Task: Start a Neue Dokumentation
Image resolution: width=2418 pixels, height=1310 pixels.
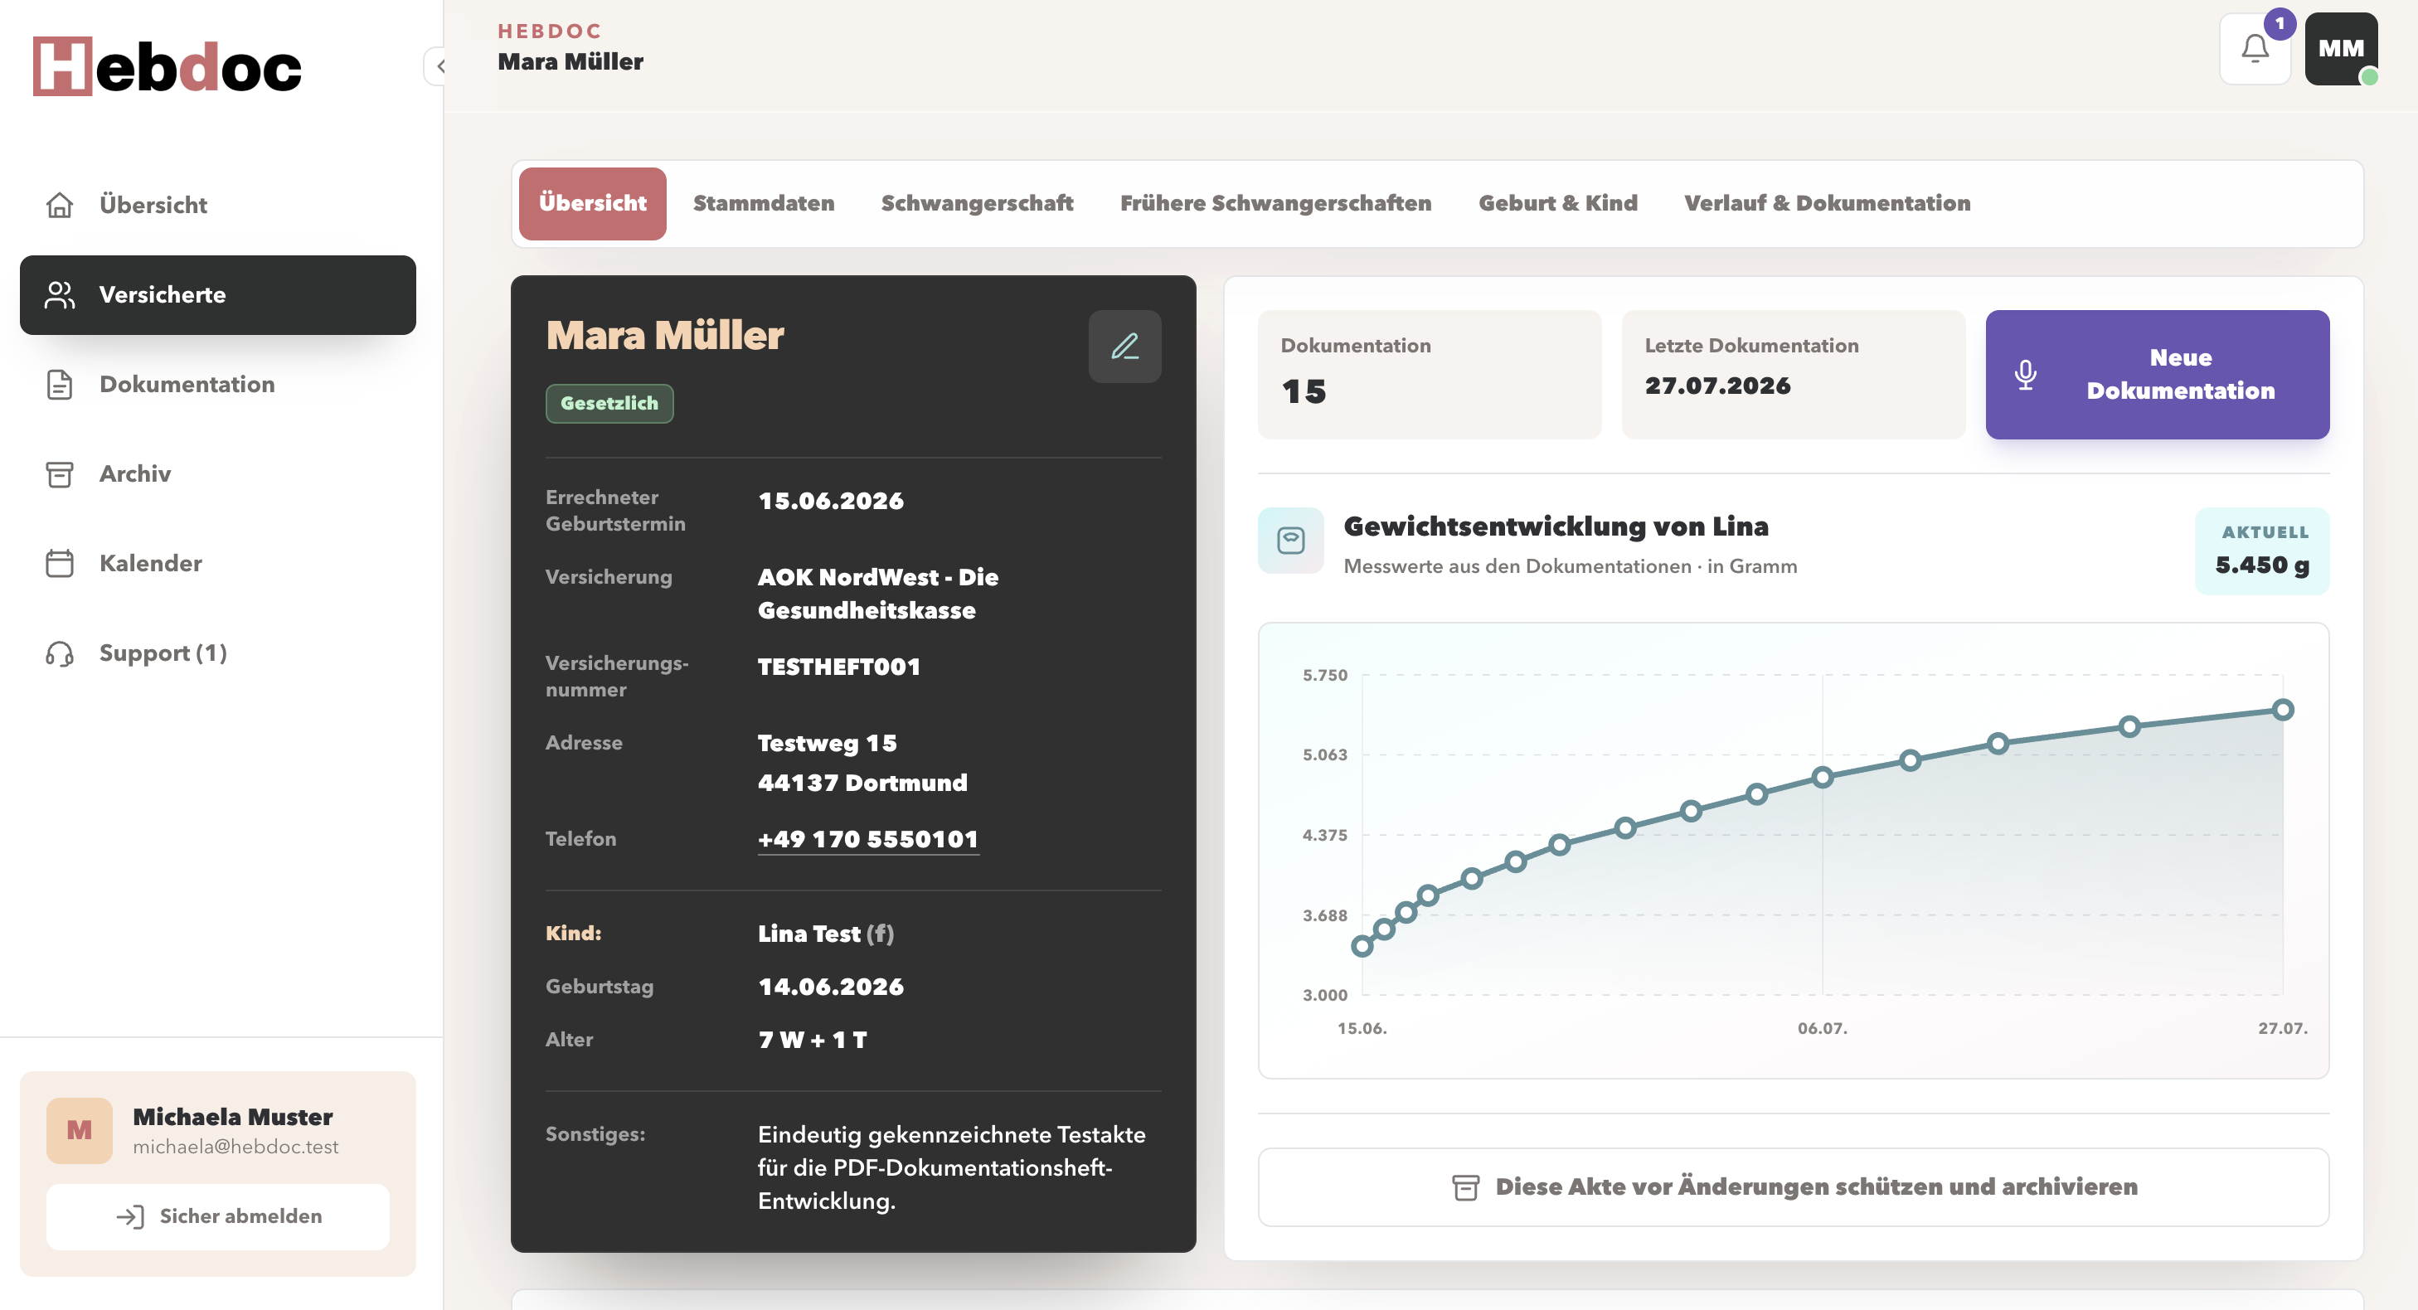Action: tap(2157, 375)
